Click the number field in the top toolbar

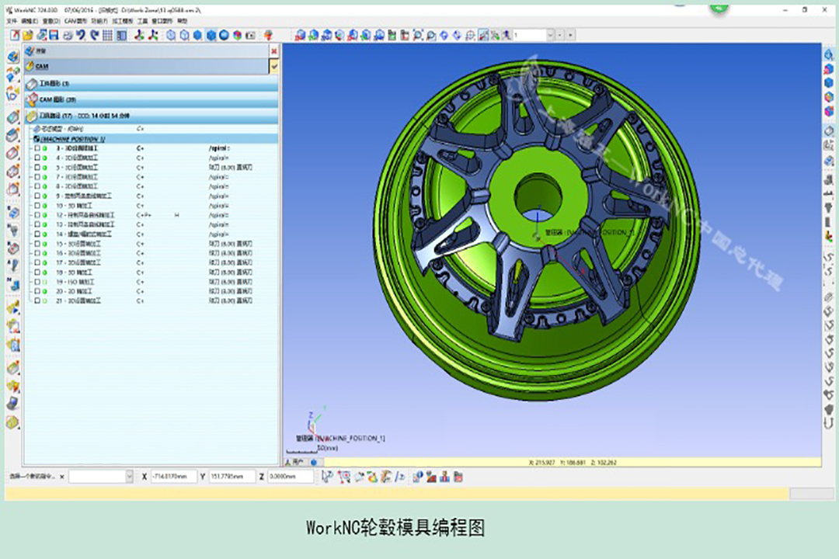tap(531, 35)
